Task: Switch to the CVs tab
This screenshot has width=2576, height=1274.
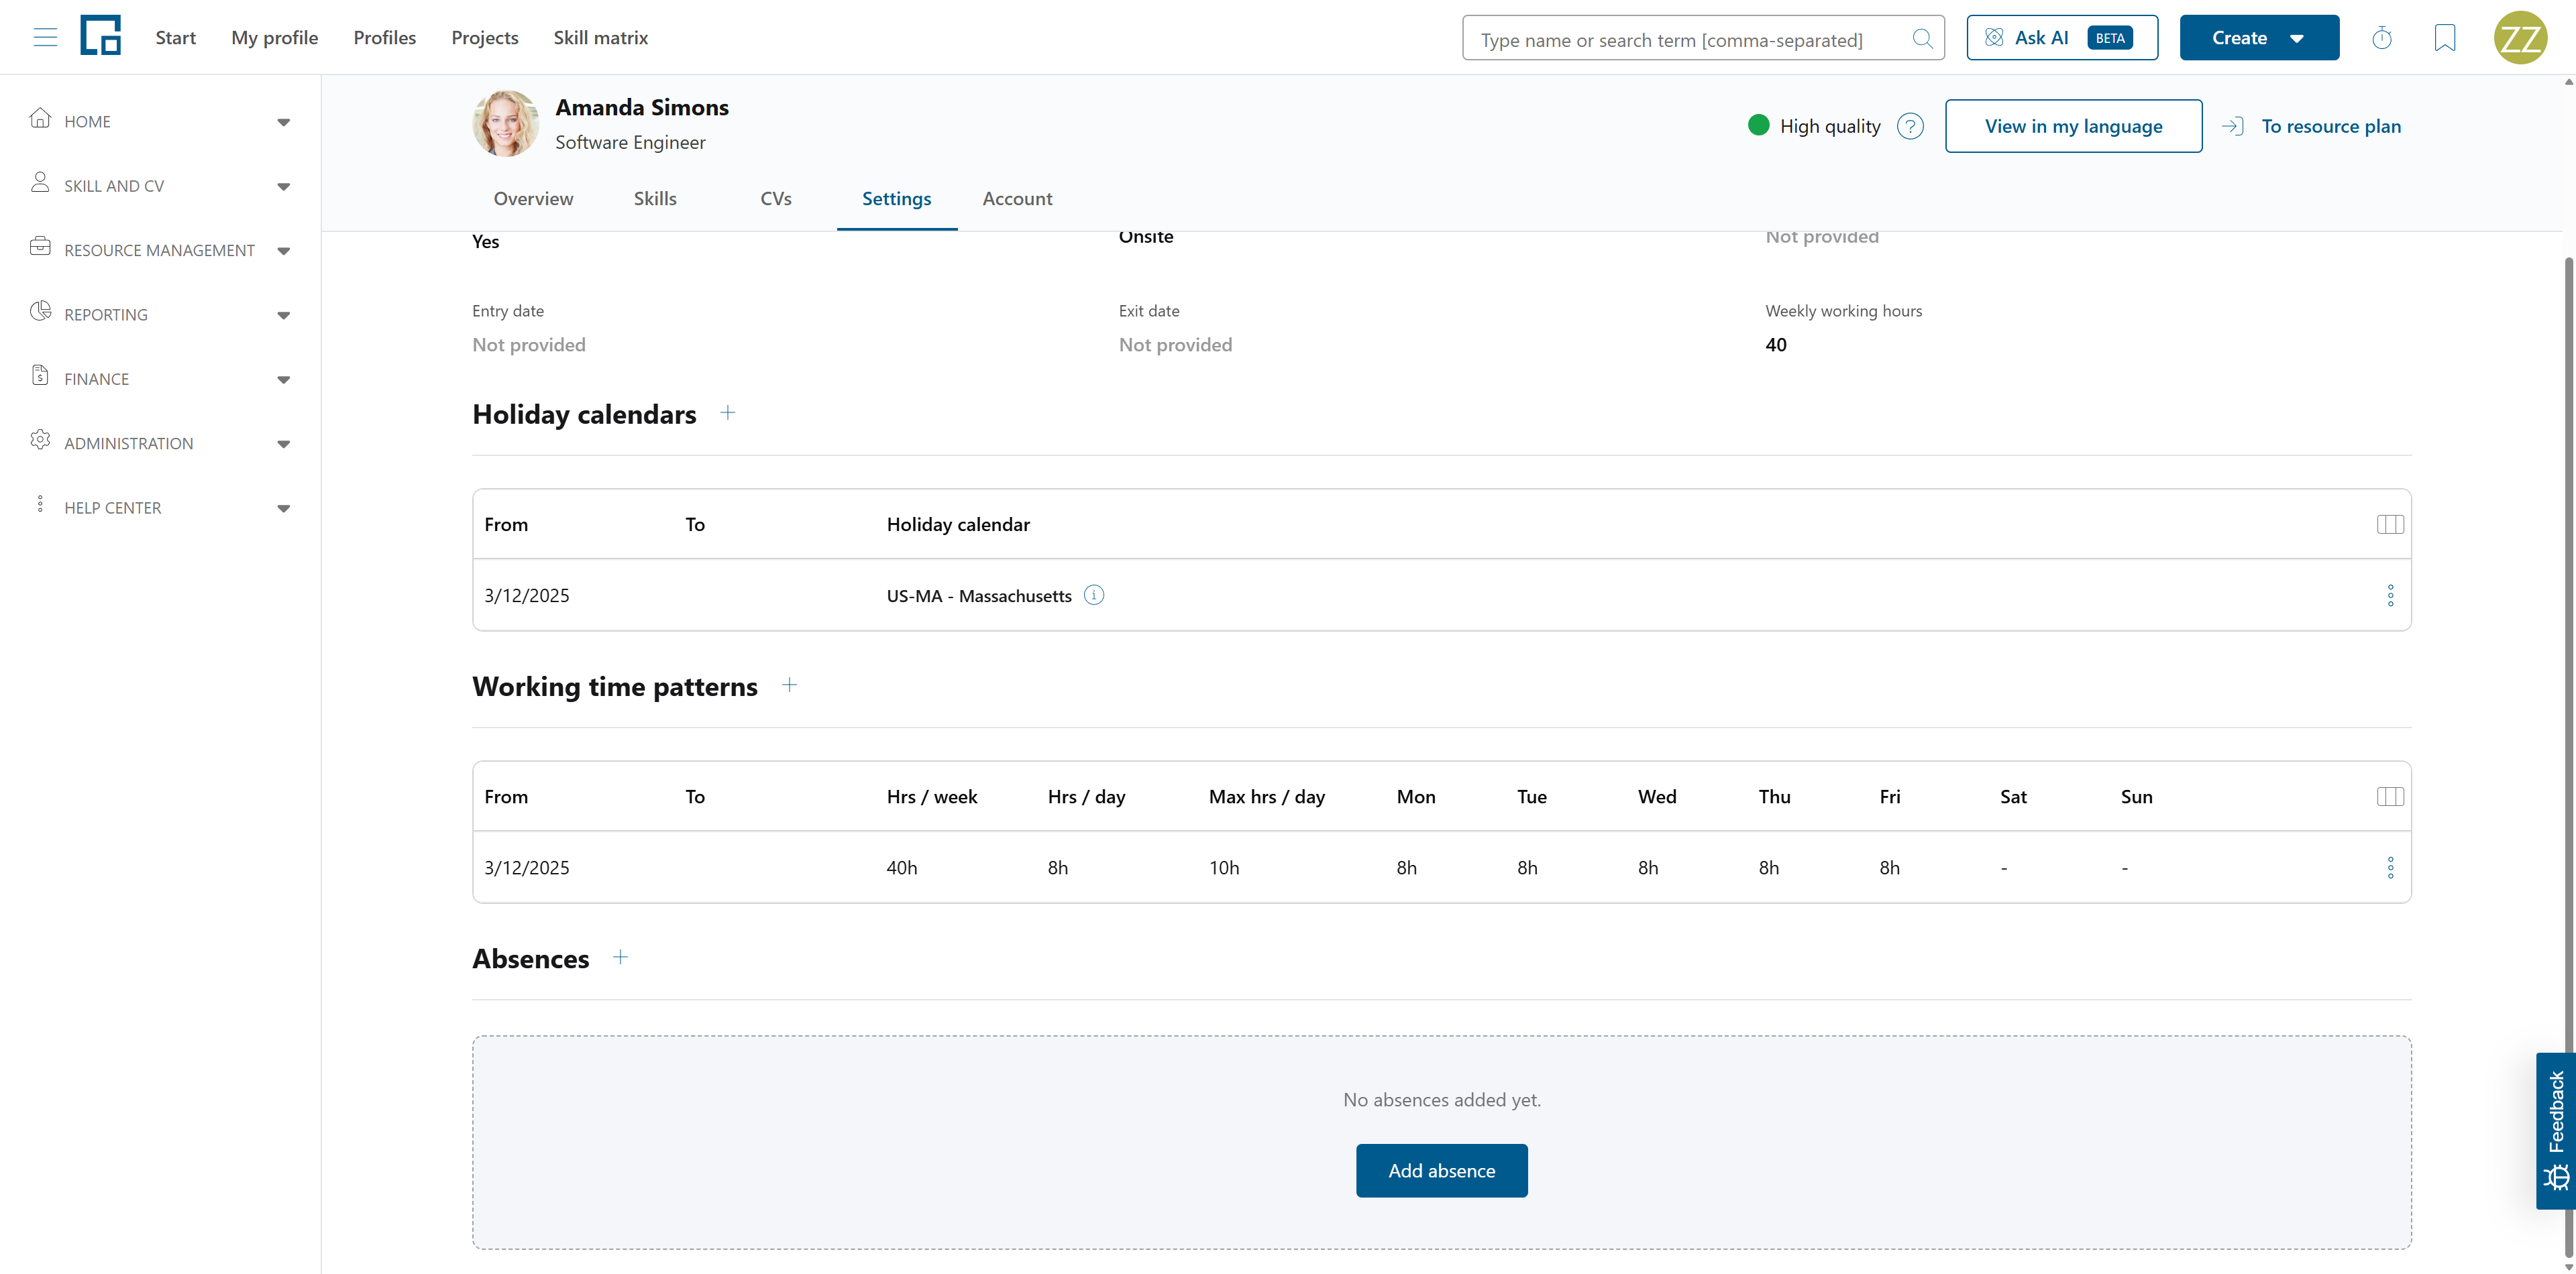Action: (776, 199)
